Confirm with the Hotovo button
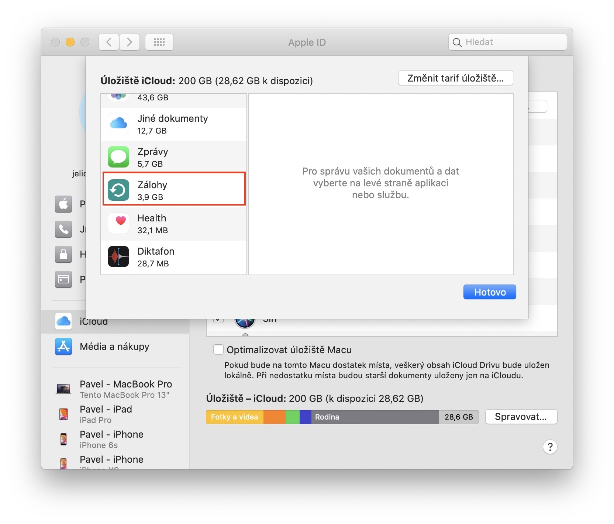This screenshot has height=524, width=614. pos(490,292)
